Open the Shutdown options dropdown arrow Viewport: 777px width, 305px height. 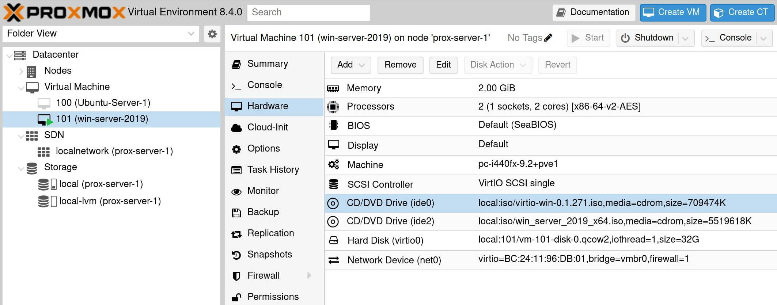(686, 38)
